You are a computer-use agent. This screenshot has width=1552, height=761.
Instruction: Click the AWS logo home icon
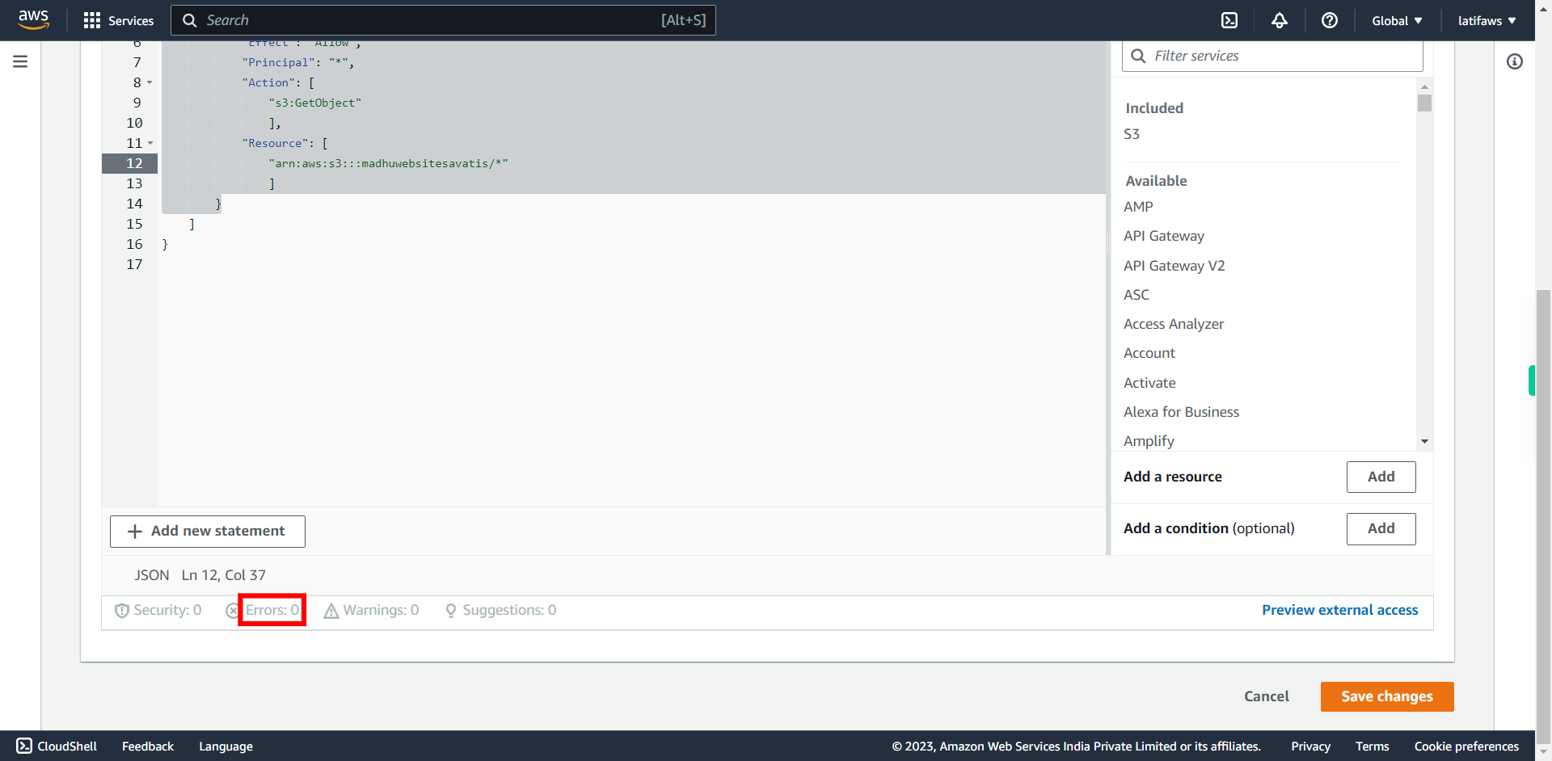click(33, 19)
